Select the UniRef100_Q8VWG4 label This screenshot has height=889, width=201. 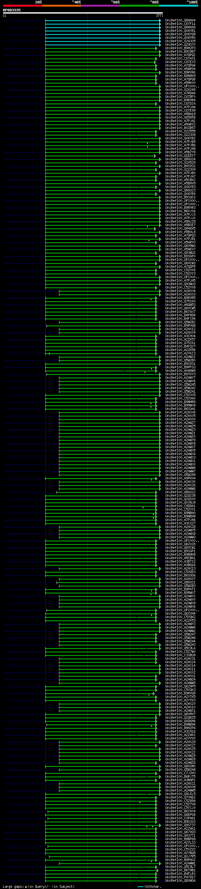[180, 880]
